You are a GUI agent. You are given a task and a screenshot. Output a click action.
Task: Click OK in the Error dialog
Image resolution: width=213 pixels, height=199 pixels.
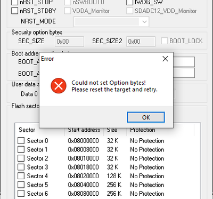(146, 117)
